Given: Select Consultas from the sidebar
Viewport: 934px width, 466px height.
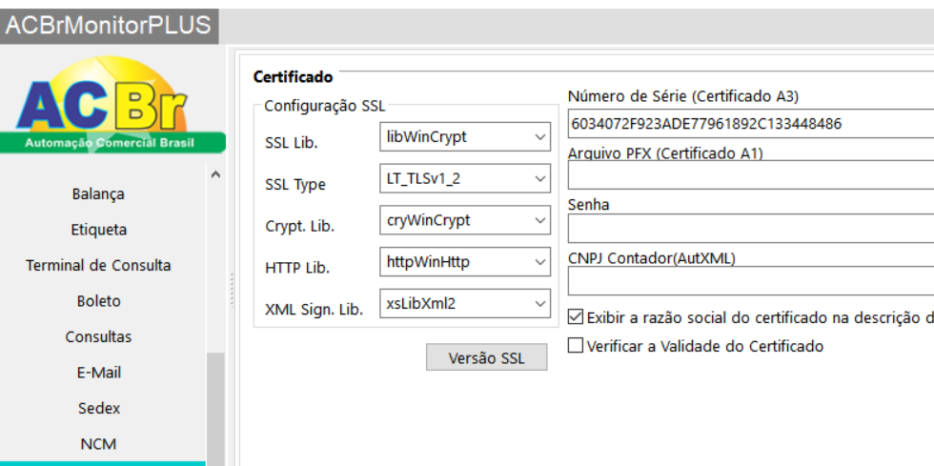Looking at the screenshot, I should 98,337.
